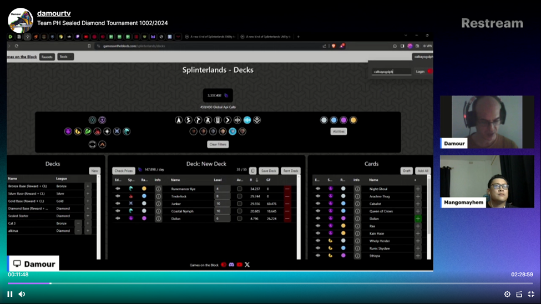Check the availability box for Runemancer Kye

point(240,189)
